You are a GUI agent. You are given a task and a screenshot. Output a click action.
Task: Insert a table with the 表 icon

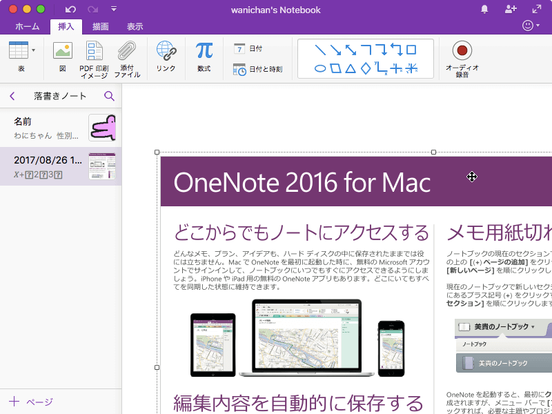(19, 50)
